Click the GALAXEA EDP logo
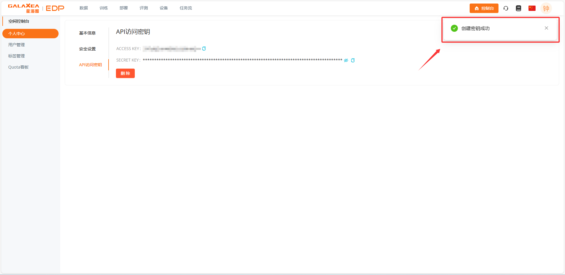This screenshot has width=565, height=275. 36,8
